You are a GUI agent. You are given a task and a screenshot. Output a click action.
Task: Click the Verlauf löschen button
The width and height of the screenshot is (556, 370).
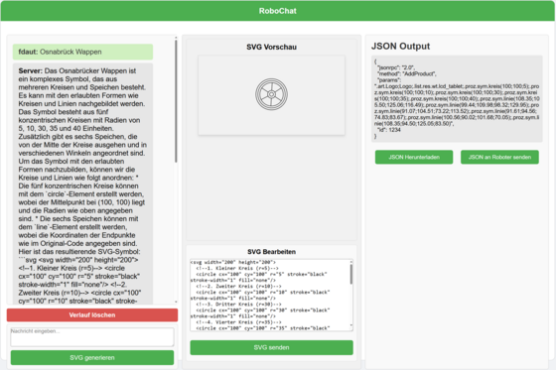(x=92, y=314)
